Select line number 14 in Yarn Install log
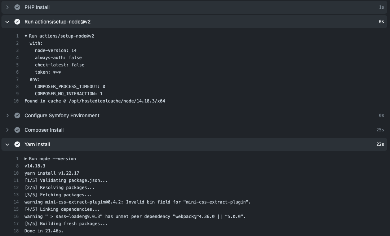The width and height of the screenshot is (390, 236). 16,202
